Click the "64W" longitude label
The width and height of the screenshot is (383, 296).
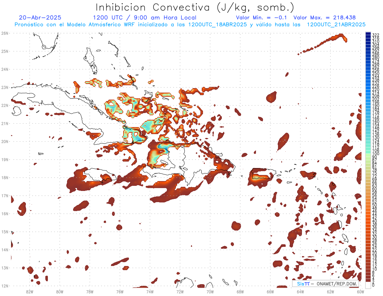click(x=300, y=292)
